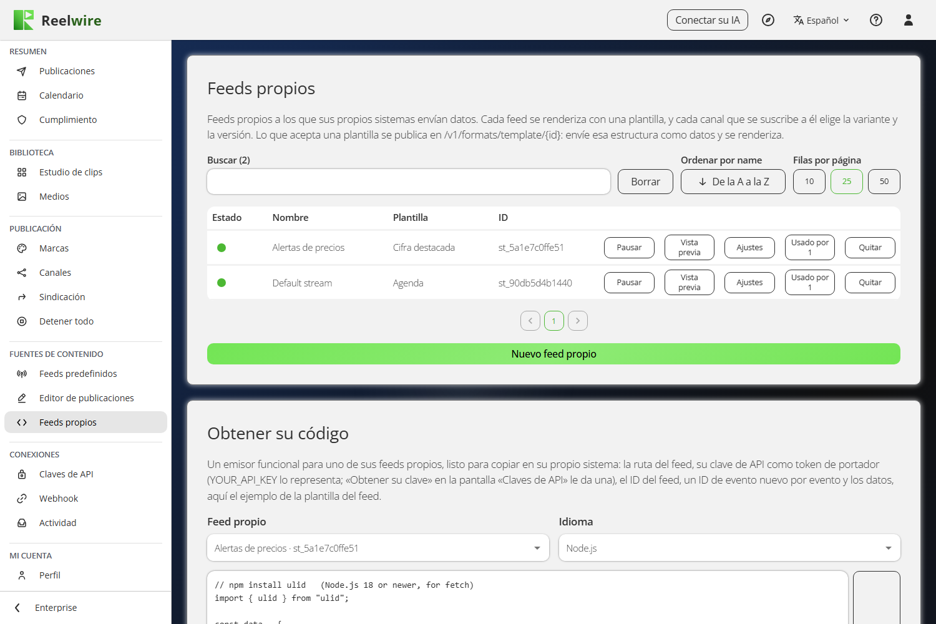This screenshot has height=624, width=936.
Task: Click the Canales share icon
Action: 22,273
